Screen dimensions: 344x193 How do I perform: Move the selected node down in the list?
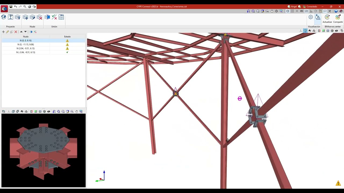26,32
